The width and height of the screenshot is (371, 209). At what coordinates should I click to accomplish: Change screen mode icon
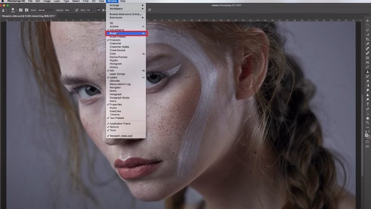click(367, 146)
